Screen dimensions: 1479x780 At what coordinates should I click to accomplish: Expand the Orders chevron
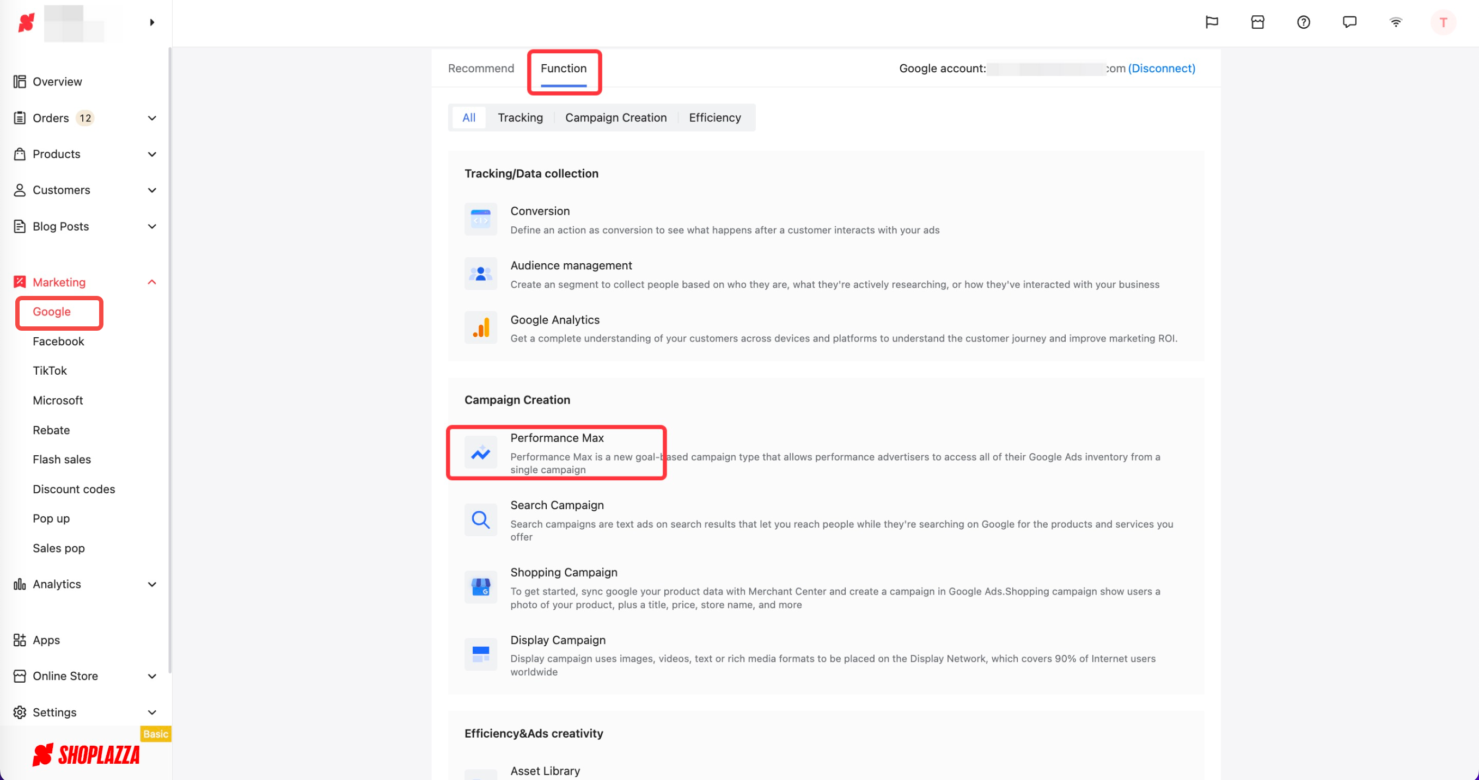click(152, 118)
